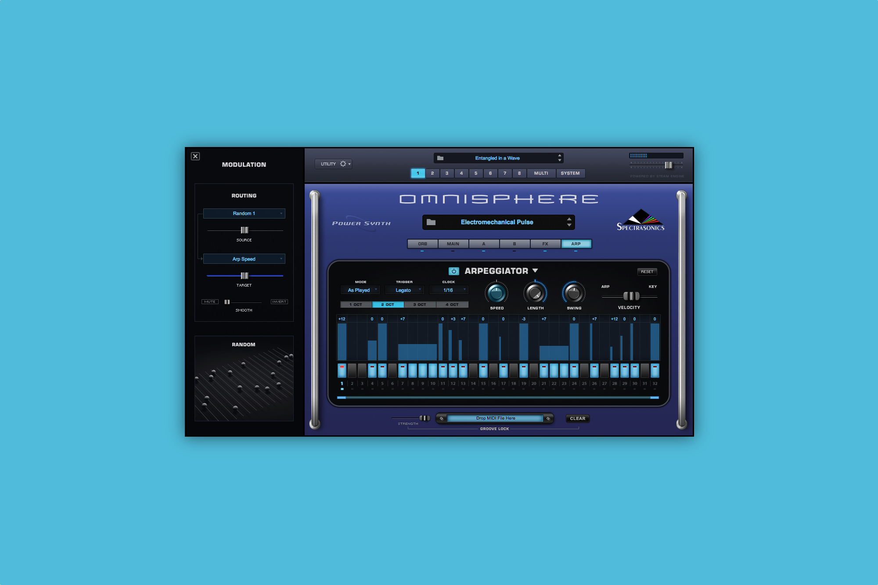Select the MULTI tab
Image resolution: width=878 pixels, height=585 pixels.
coord(541,173)
